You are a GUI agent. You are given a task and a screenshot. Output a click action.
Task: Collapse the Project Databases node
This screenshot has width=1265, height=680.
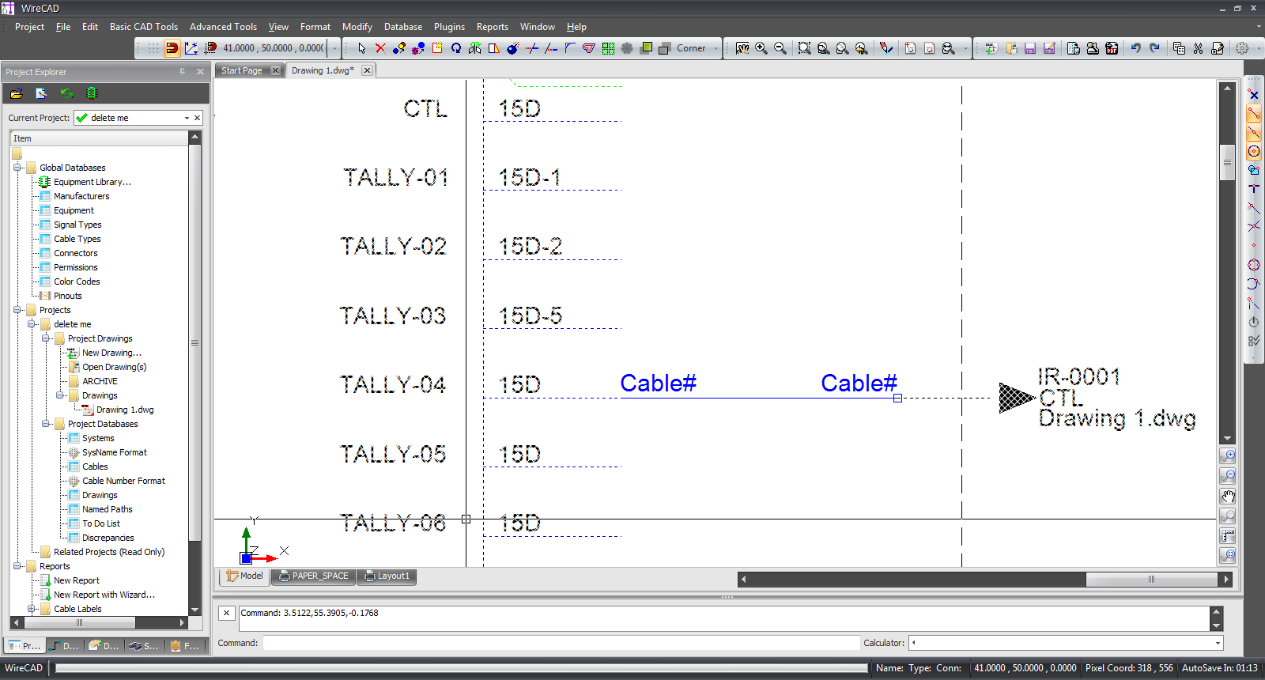point(46,424)
